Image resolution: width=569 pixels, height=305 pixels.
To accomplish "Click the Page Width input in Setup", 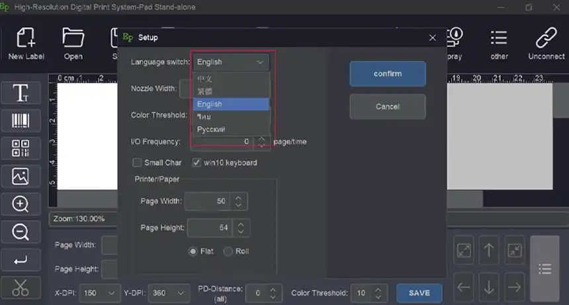I will [x=208, y=201].
